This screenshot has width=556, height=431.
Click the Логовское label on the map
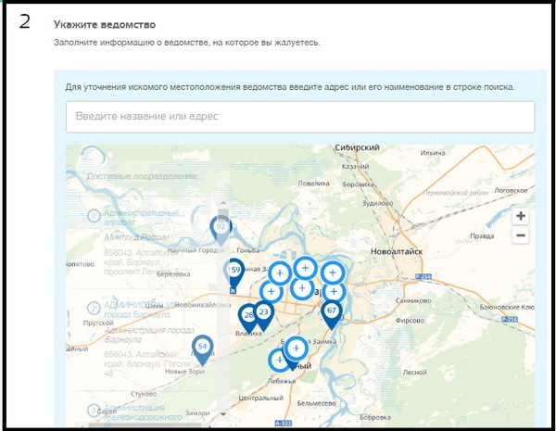pyautogui.click(x=511, y=191)
